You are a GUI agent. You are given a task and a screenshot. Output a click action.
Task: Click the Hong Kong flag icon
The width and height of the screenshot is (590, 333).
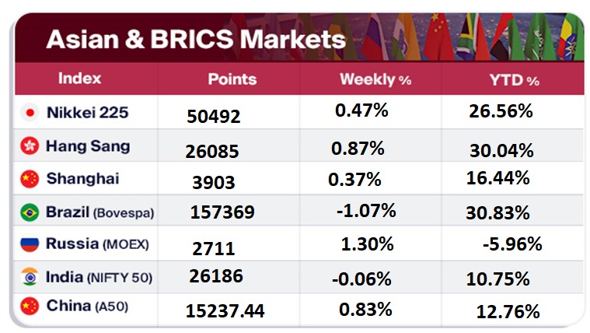(x=30, y=146)
